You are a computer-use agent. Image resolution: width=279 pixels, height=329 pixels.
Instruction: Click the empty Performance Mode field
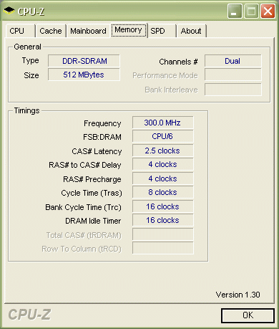click(233, 75)
